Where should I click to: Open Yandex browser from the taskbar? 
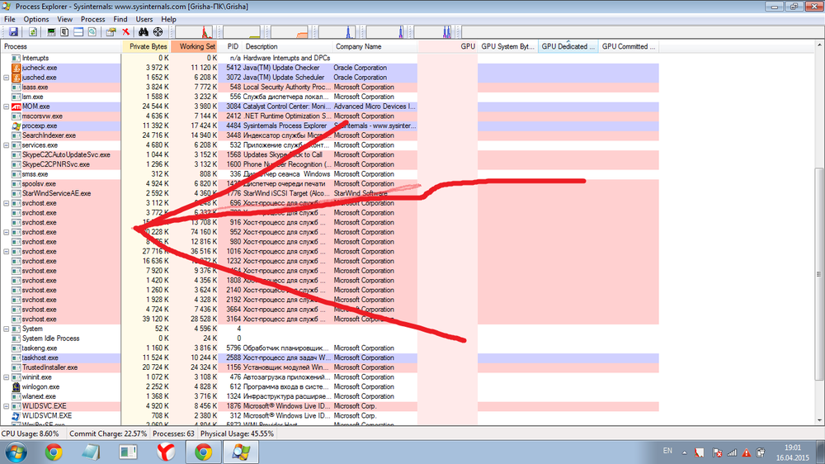click(x=166, y=452)
